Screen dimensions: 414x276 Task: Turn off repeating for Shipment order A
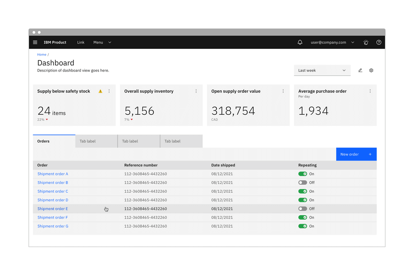tap(303, 174)
